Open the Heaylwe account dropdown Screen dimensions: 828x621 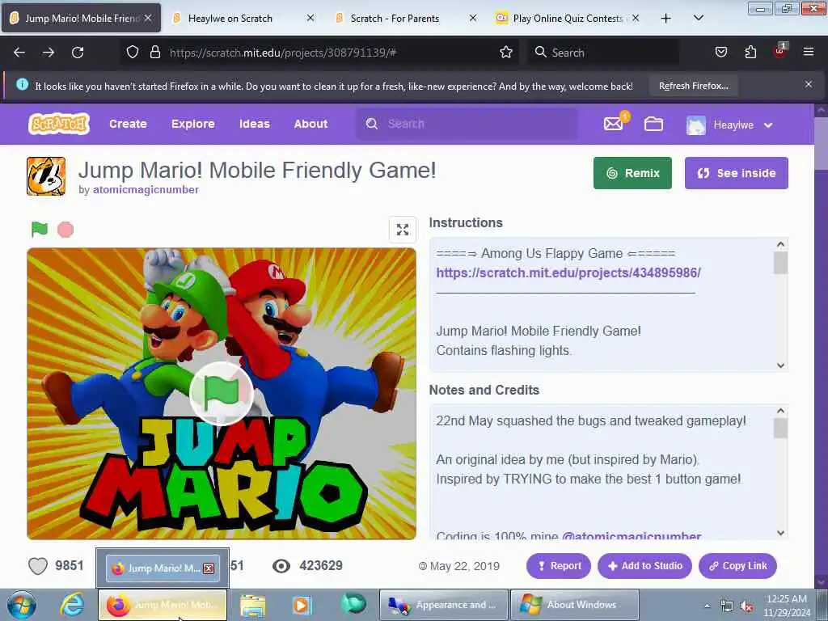pyautogui.click(x=729, y=125)
